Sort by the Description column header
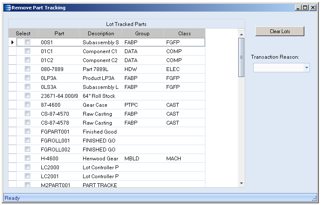 click(x=101, y=33)
